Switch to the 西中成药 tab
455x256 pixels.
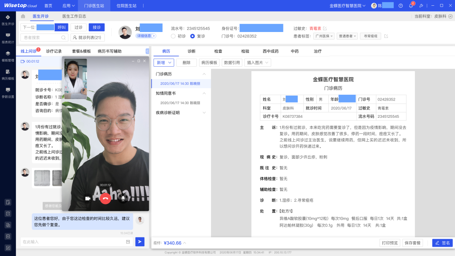click(271, 51)
